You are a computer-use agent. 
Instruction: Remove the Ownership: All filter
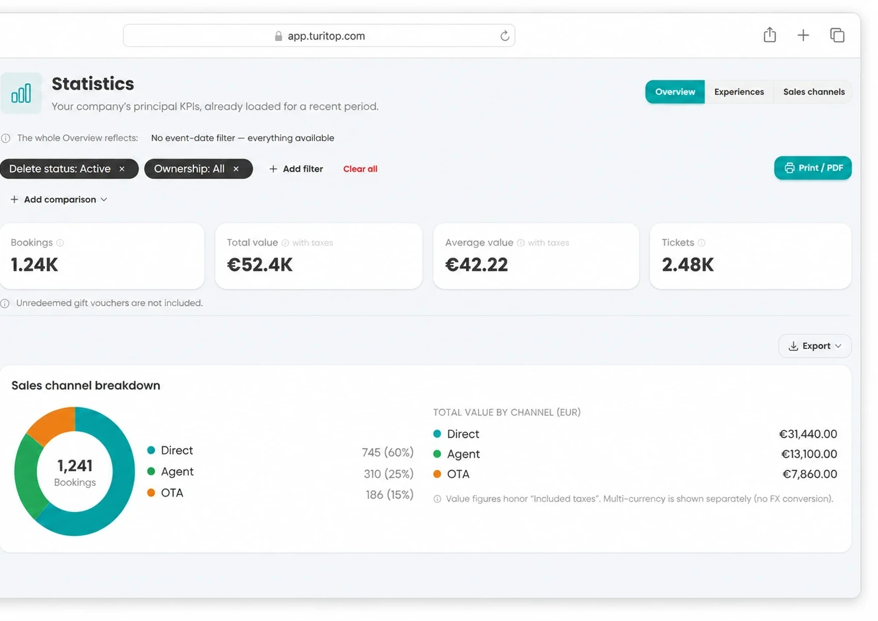(236, 169)
